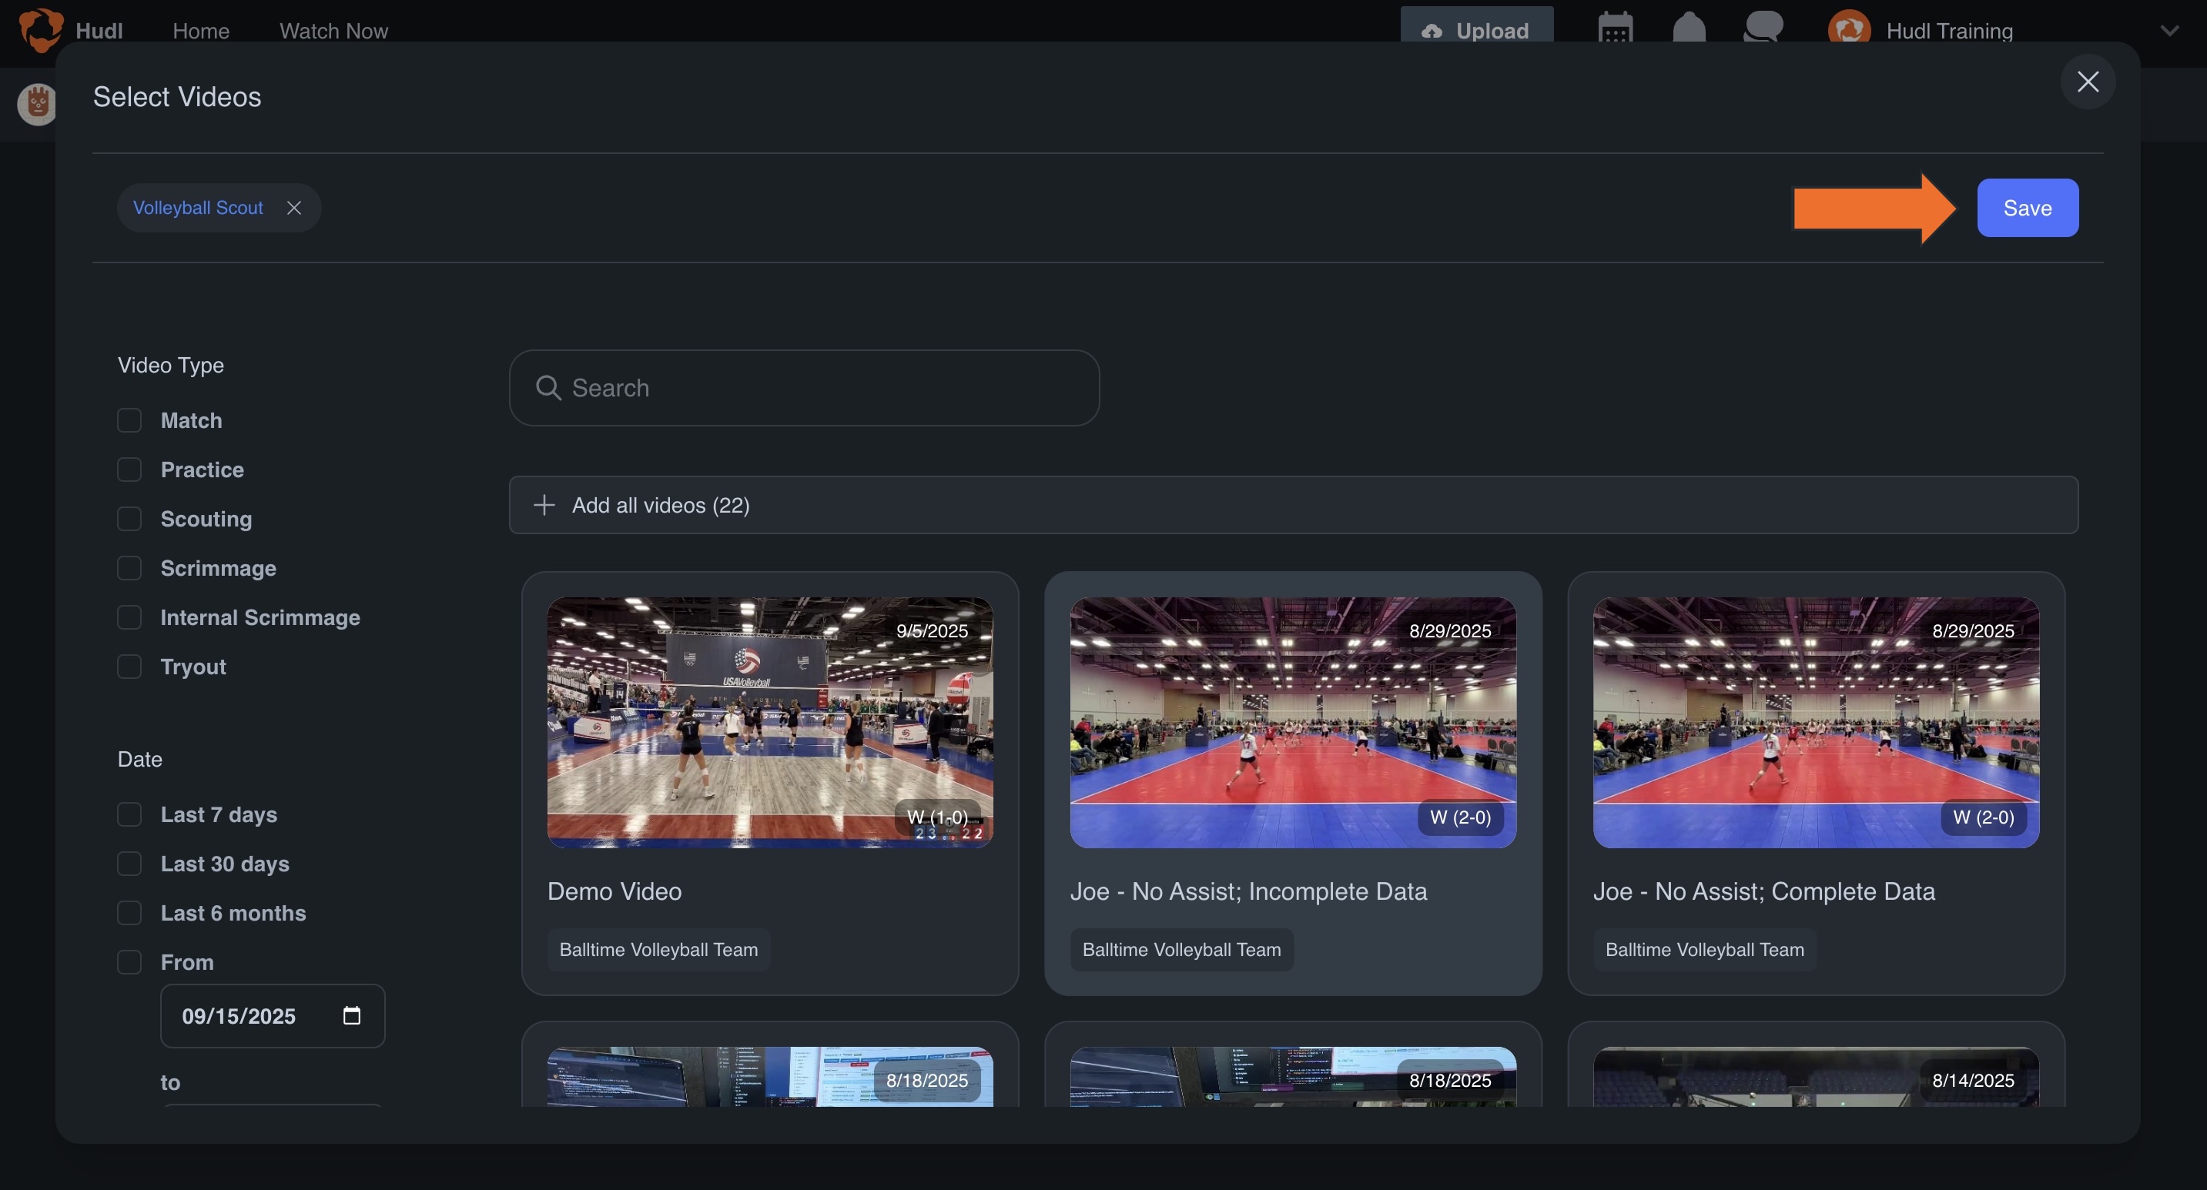Click the 9/5/2025 date badge

932,631
